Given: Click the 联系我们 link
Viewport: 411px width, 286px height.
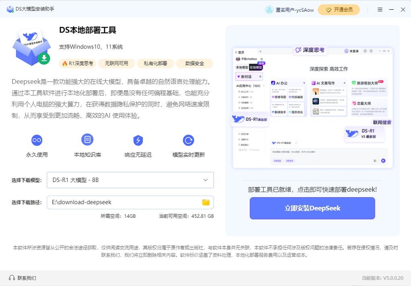Looking at the screenshot, I should click(x=27, y=278).
